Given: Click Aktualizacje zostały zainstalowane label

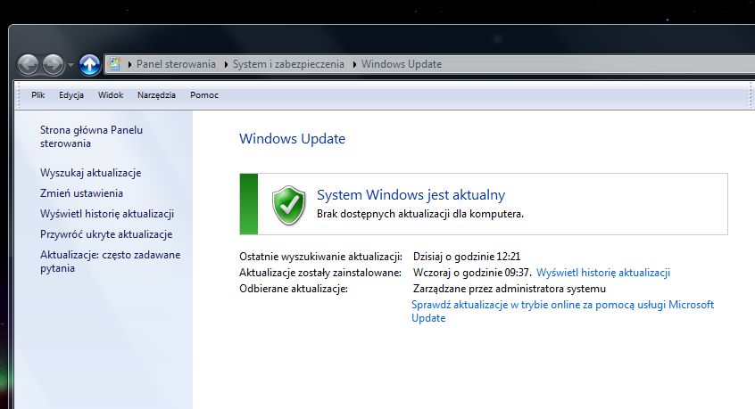Looking at the screenshot, I should (320, 273).
